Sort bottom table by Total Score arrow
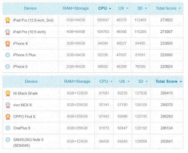The height and width of the screenshot is (153, 188). point(181,82)
